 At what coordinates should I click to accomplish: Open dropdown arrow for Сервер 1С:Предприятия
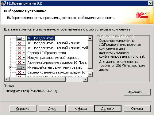(x=24, y=53)
